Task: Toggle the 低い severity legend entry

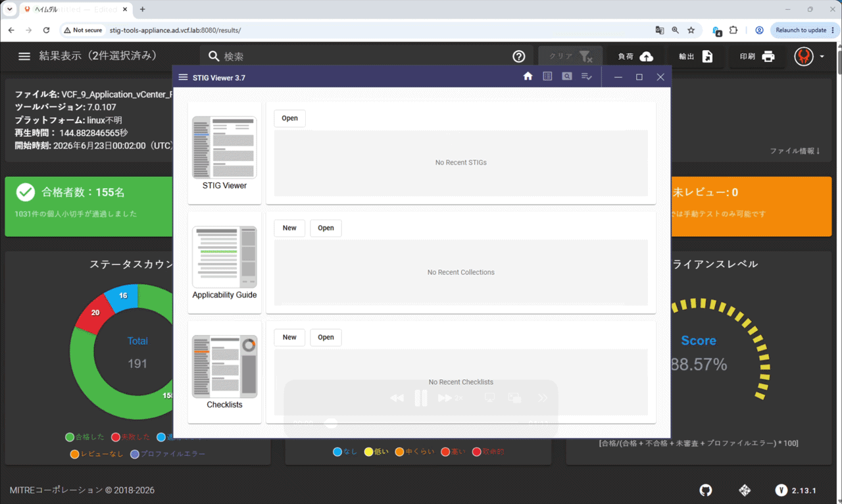Action: (377, 452)
